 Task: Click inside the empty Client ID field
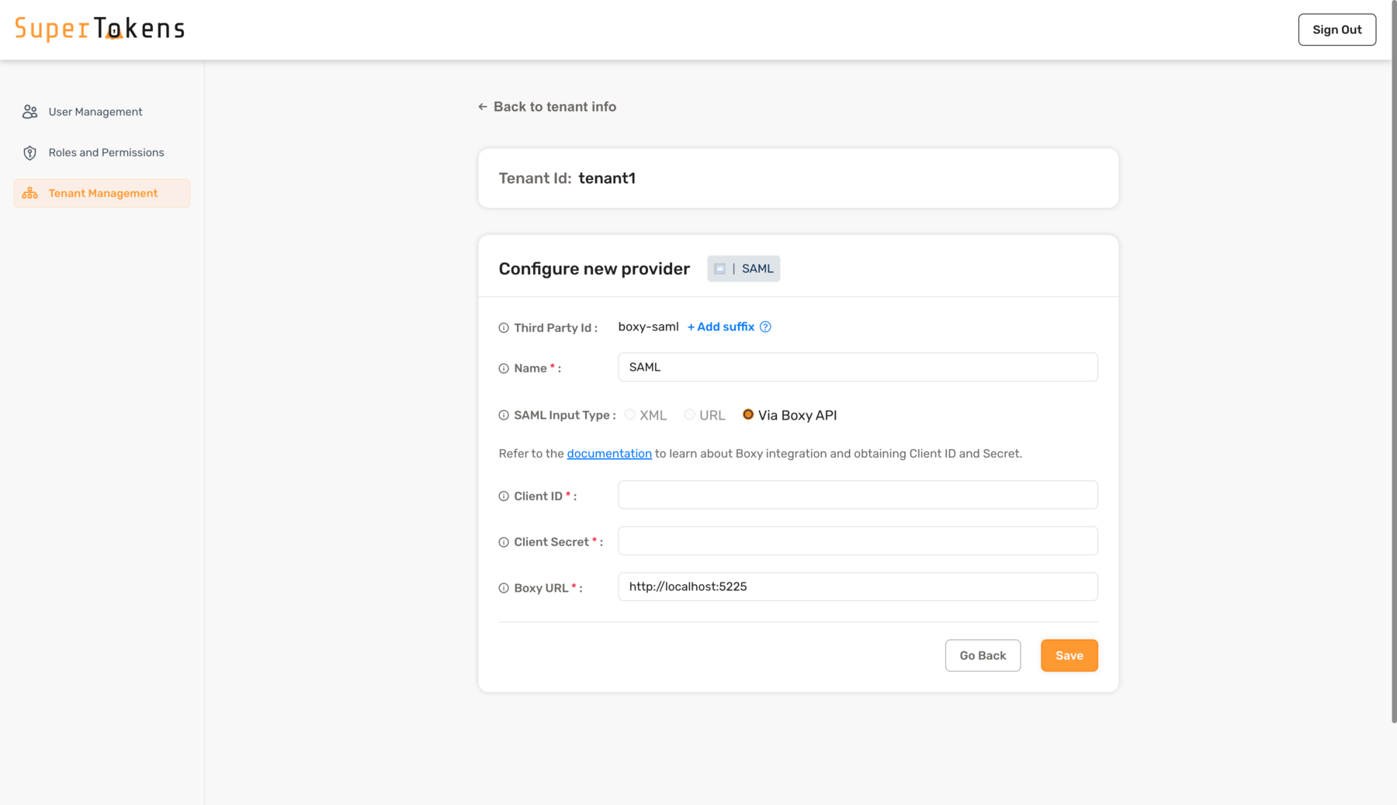click(857, 495)
